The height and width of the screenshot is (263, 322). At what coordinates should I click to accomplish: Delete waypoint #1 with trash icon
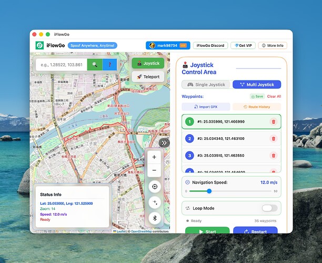274,122
